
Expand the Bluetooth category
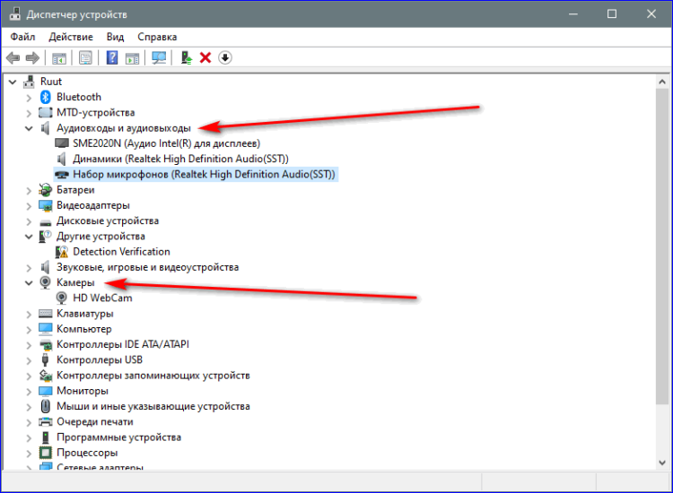(31, 97)
